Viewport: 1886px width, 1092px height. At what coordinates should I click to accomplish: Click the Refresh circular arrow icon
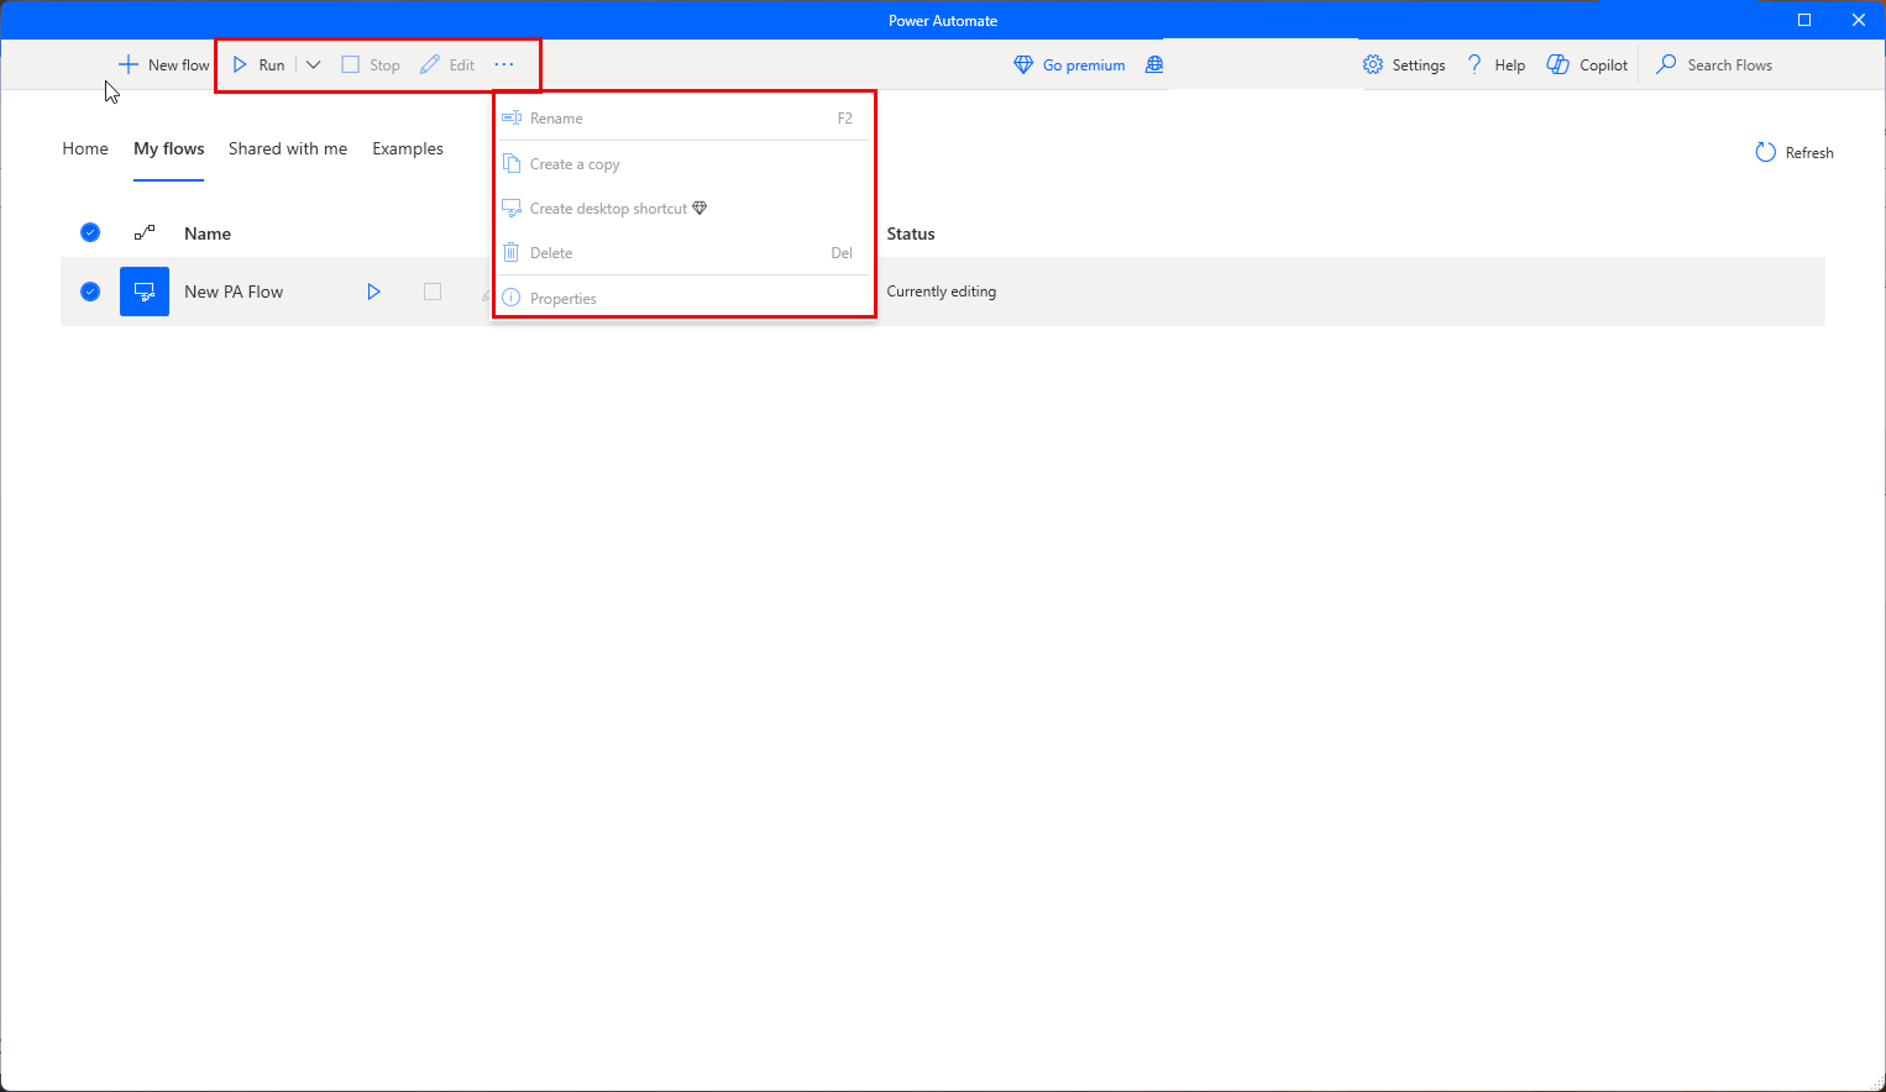pos(1765,153)
